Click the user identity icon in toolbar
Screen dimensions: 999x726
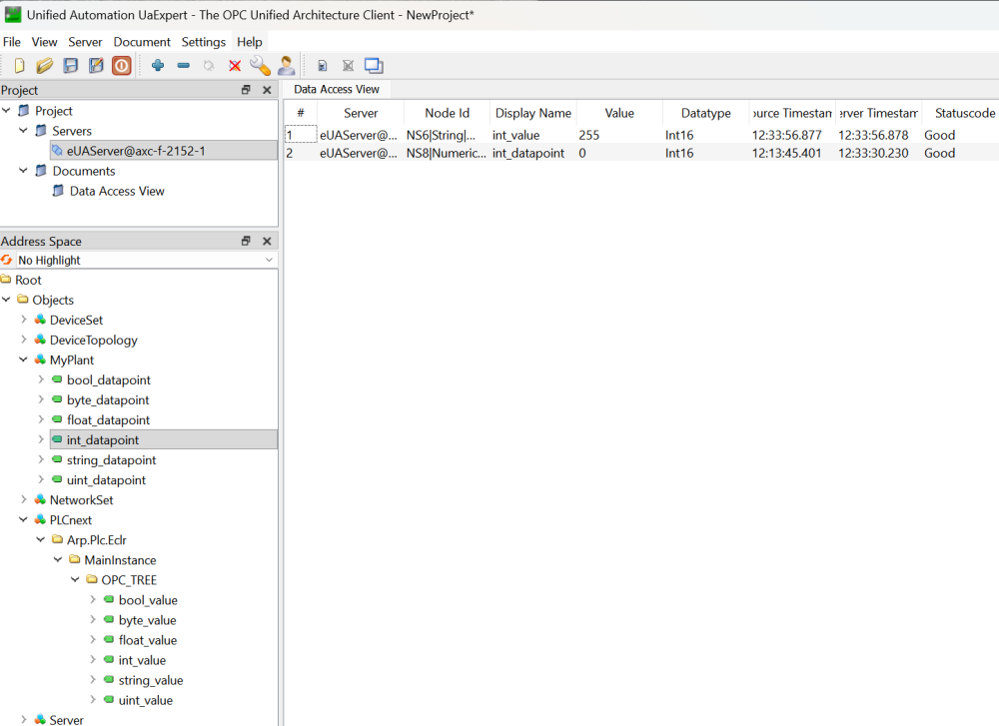coord(286,66)
